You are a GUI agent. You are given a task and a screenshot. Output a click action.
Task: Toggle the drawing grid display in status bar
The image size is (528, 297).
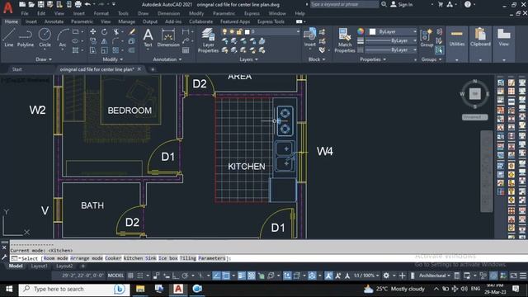[x=130, y=276]
